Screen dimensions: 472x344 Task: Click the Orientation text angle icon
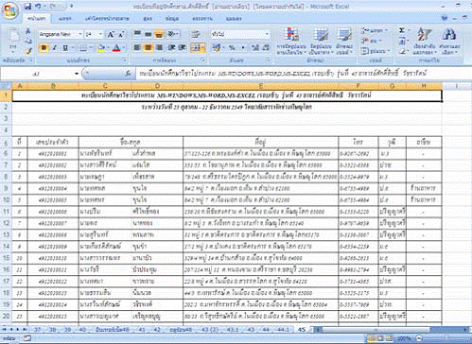click(172, 34)
